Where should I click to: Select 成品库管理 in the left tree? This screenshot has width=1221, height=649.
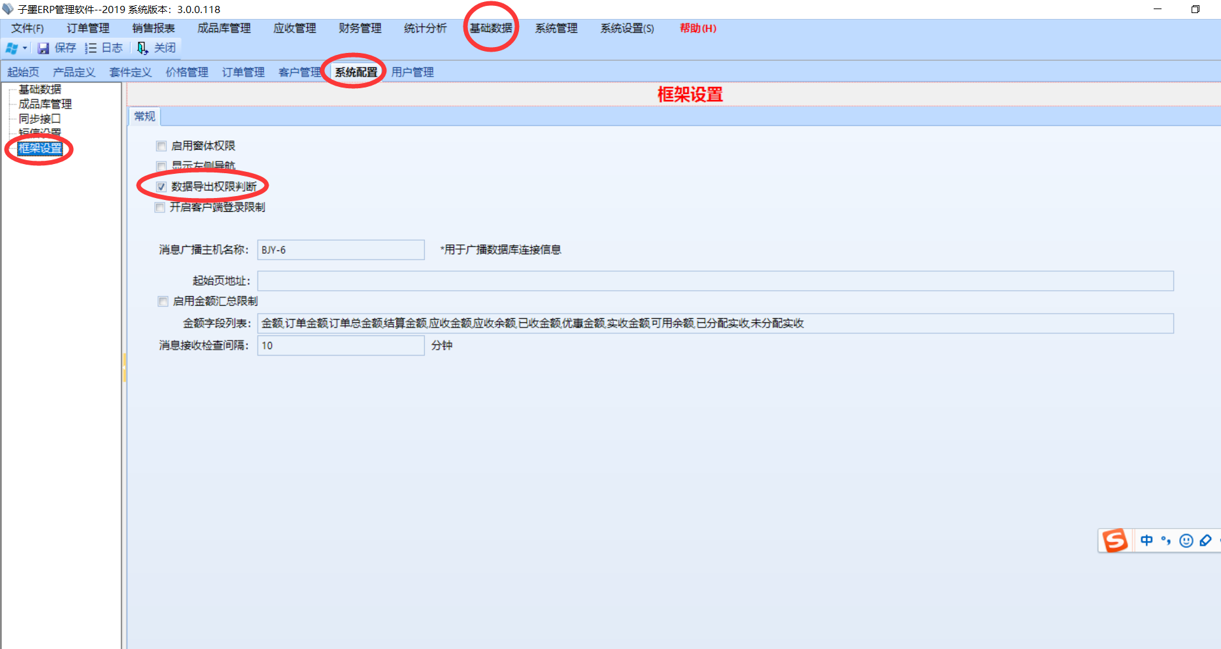[45, 104]
